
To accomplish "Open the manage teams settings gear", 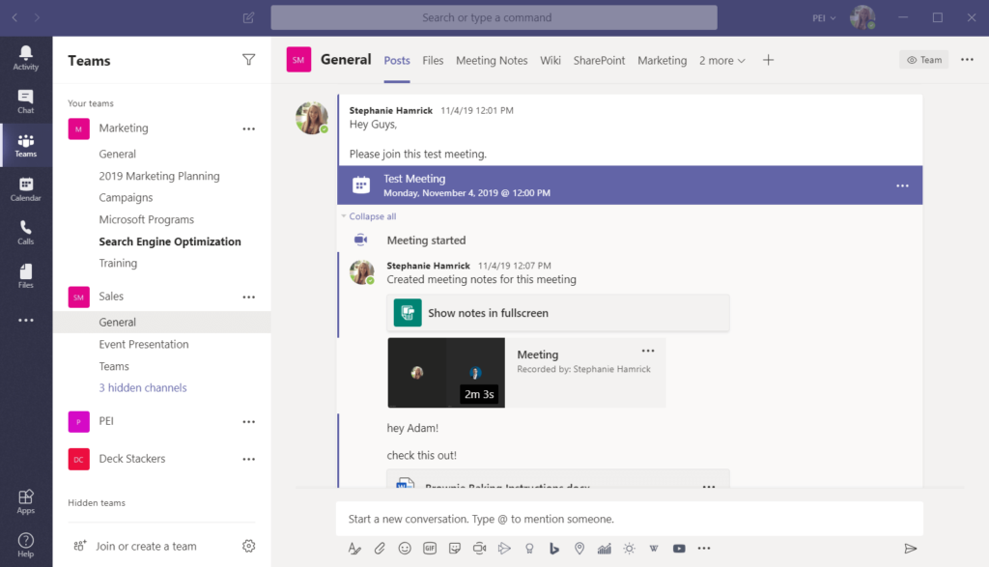I will [248, 546].
